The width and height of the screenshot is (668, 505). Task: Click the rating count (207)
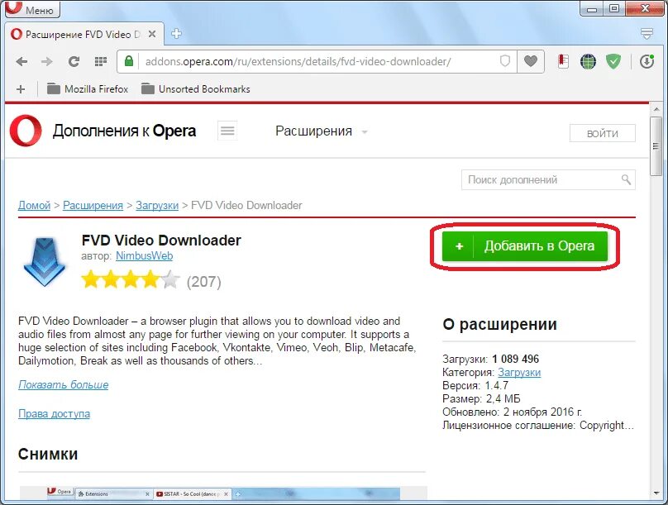203,282
